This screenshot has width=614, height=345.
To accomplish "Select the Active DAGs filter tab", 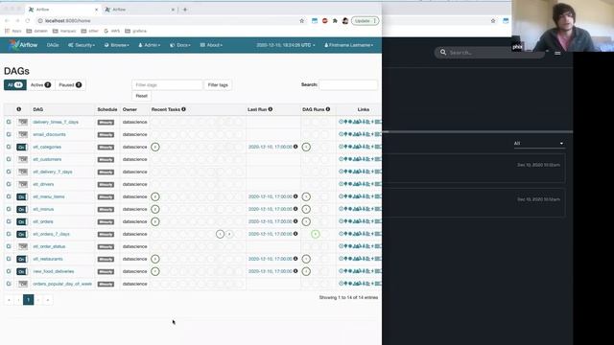I will (40, 85).
